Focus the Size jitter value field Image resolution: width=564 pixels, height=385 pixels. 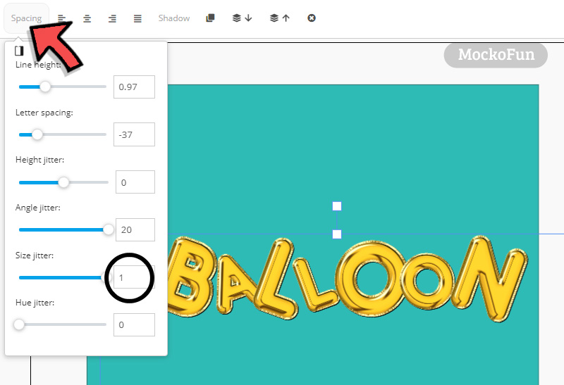tap(134, 277)
